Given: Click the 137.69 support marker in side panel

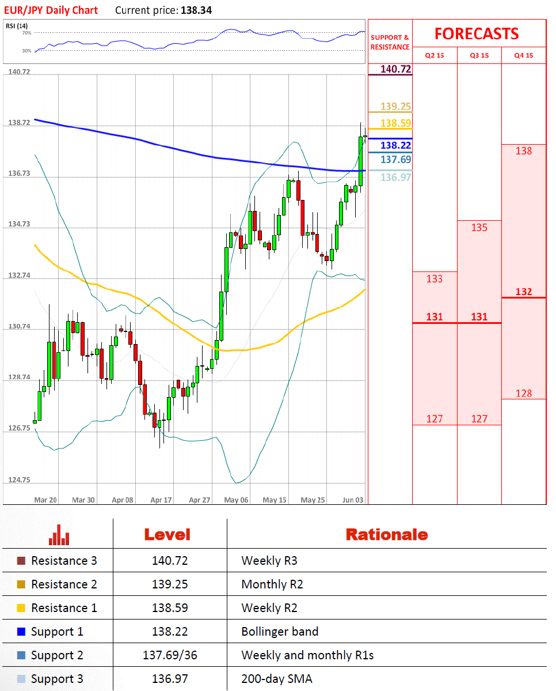Looking at the screenshot, I should pyautogui.click(x=396, y=159).
